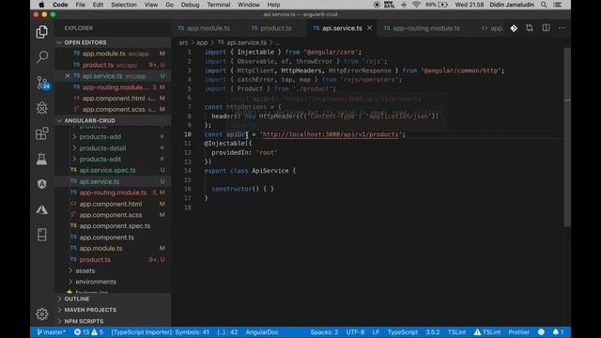Click the diamond git icon in editor toolbar
Screen dimensions: 601x338
pyautogui.click(x=514, y=28)
